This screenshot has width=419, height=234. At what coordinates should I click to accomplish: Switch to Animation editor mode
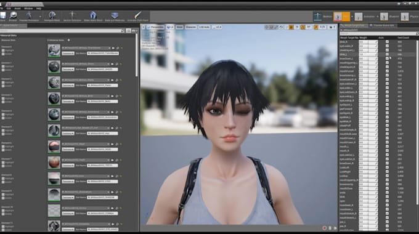(365, 16)
